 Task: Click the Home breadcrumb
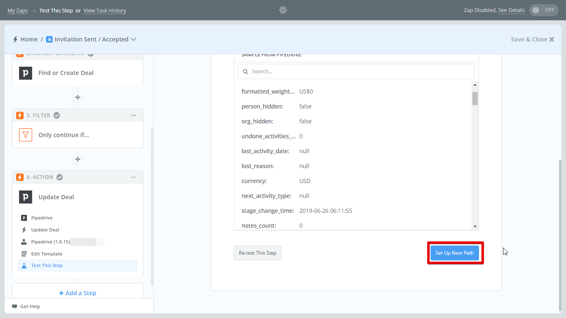[29, 39]
